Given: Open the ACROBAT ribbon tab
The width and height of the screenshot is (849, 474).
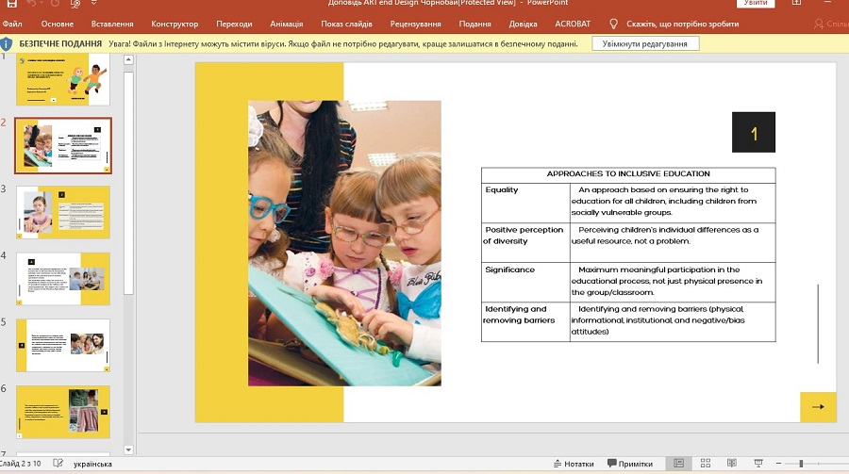Looking at the screenshot, I should 573,24.
